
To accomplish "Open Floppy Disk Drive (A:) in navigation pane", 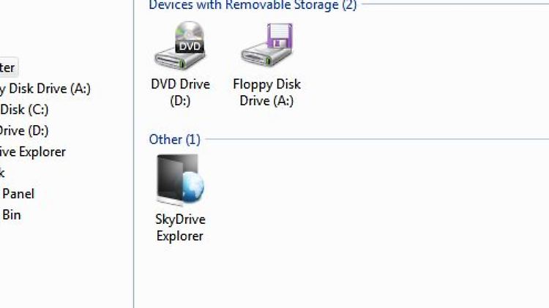I will 45,89.
